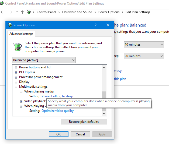
Task: Click Edit Plan Settings breadcrumb
Action: [x=138, y=12]
